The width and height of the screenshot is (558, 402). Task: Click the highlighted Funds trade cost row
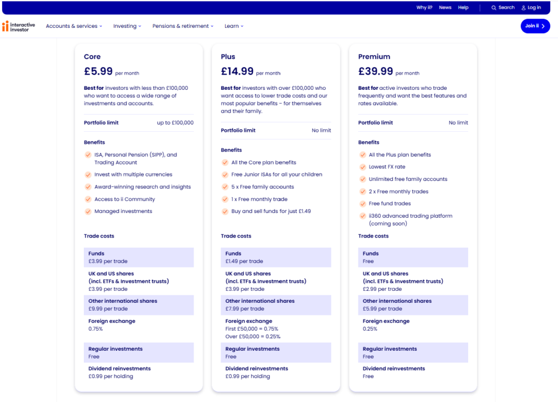click(x=138, y=257)
